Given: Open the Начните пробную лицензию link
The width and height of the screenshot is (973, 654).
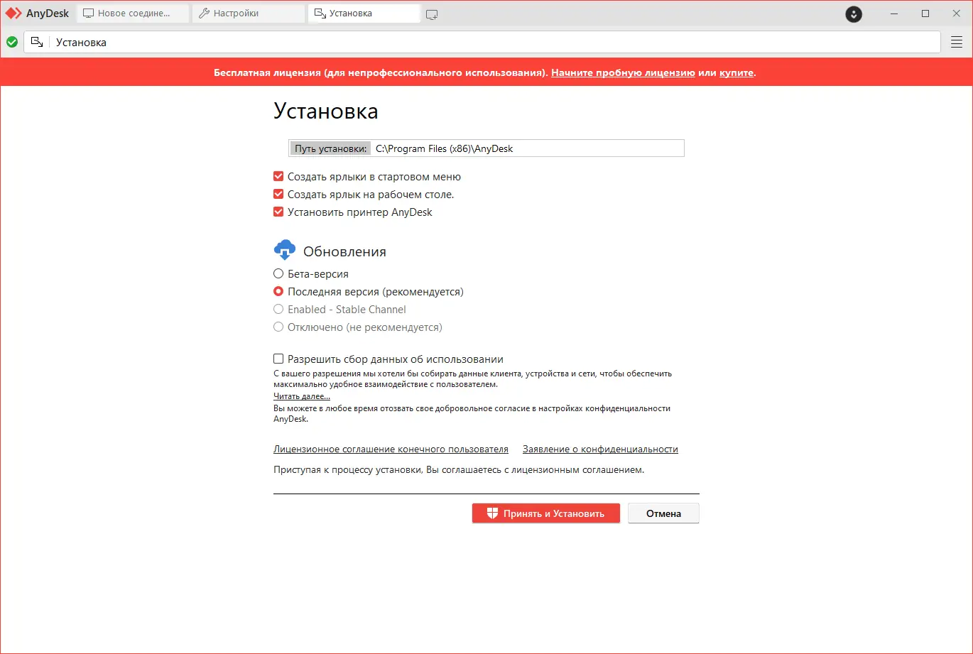Looking at the screenshot, I should pyautogui.click(x=623, y=72).
